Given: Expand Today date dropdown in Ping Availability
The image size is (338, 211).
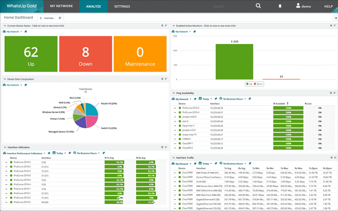Looking at the screenshot, I should [206, 99].
